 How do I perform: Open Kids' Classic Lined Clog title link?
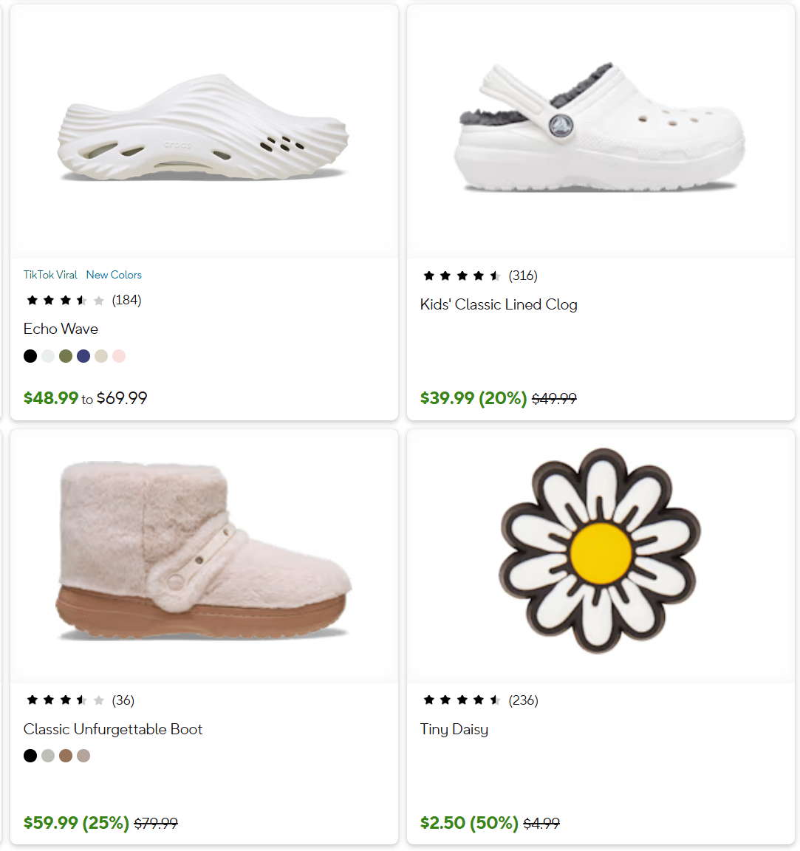[499, 304]
